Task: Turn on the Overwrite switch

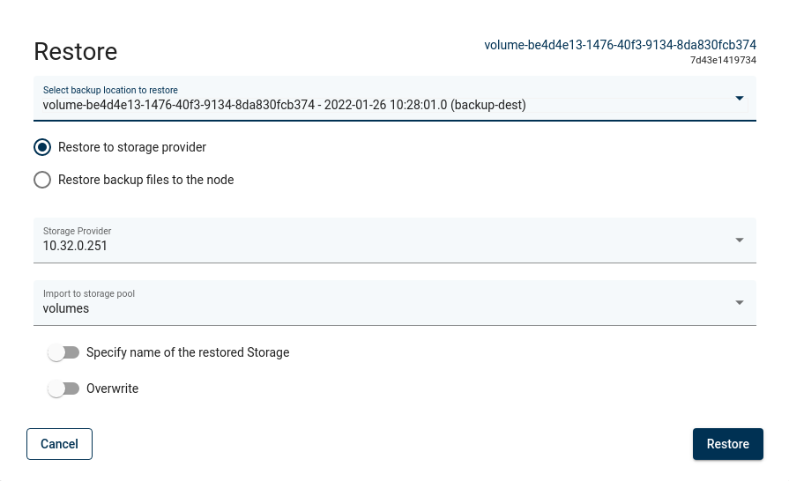Action: click(63, 388)
